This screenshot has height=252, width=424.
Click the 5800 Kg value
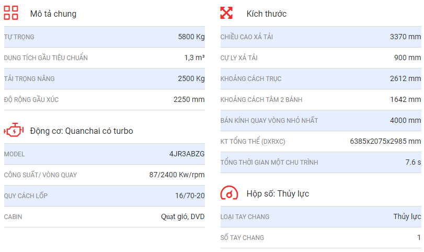pos(191,37)
